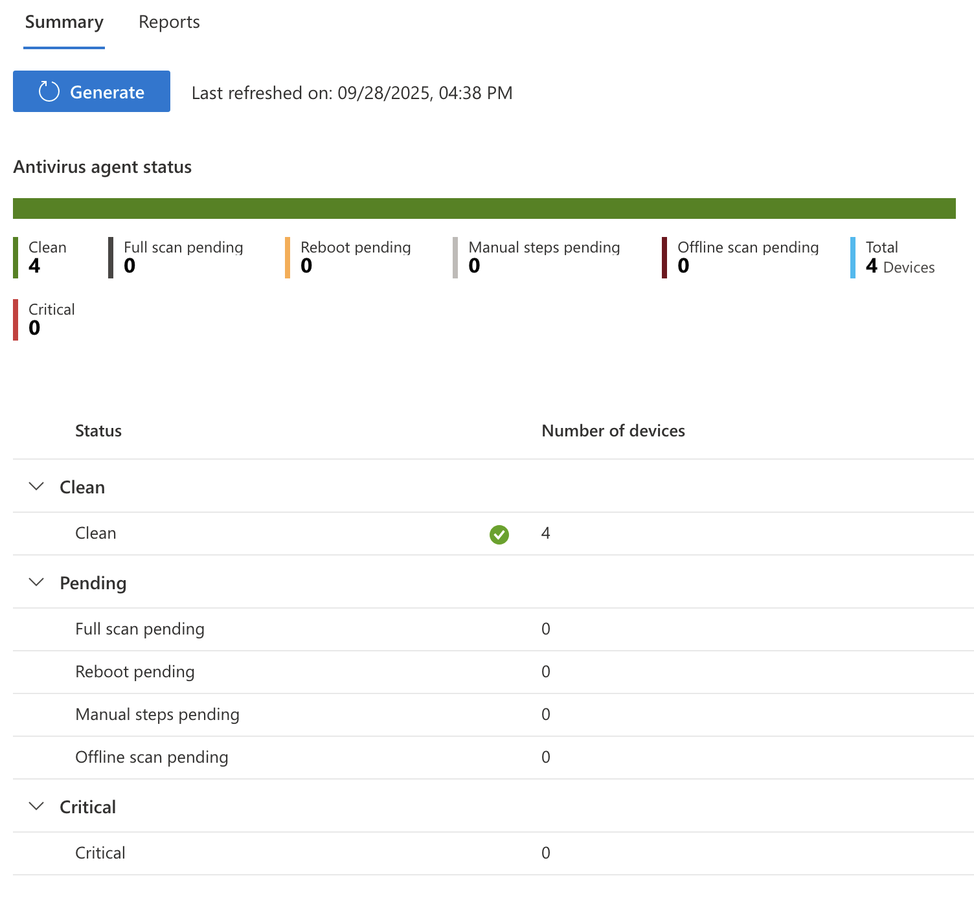The image size is (974, 900).
Task: Select the Full scan pending legend entry
Action: tap(183, 256)
